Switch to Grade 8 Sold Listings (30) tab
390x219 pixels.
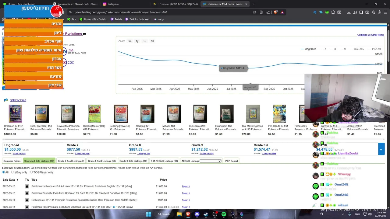[102, 161]
